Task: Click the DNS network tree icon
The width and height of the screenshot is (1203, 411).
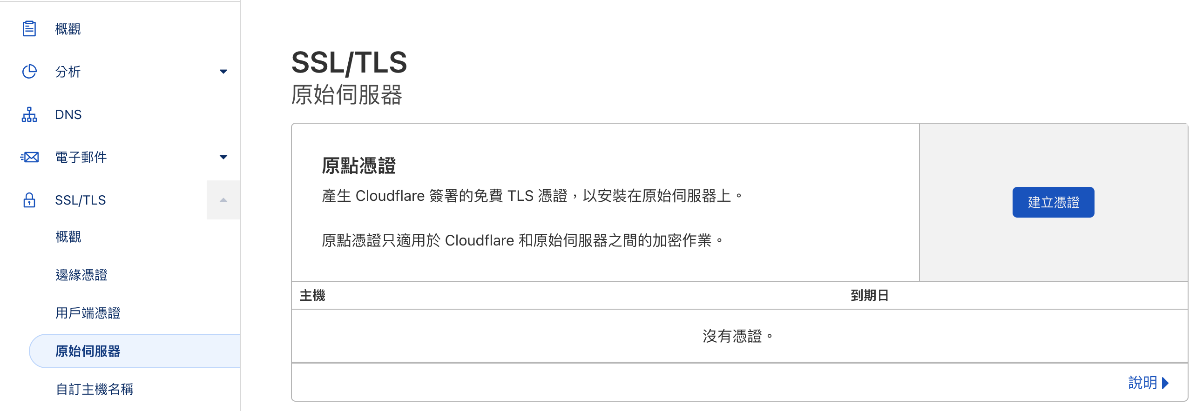Action: pyautogui.click(x=29, y=114)
